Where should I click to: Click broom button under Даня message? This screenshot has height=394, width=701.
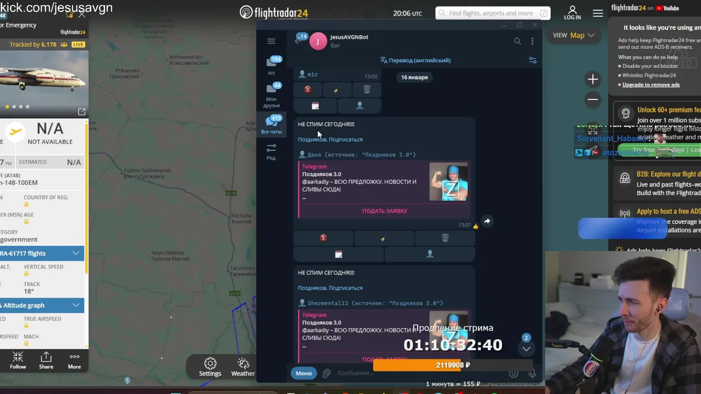coord(384,238)
